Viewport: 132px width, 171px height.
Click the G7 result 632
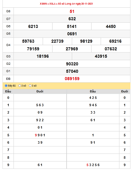(x=72, y=19)
